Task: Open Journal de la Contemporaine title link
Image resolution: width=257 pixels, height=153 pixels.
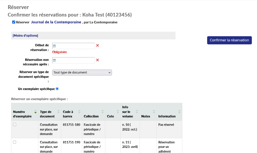Action: click(56, 22)
